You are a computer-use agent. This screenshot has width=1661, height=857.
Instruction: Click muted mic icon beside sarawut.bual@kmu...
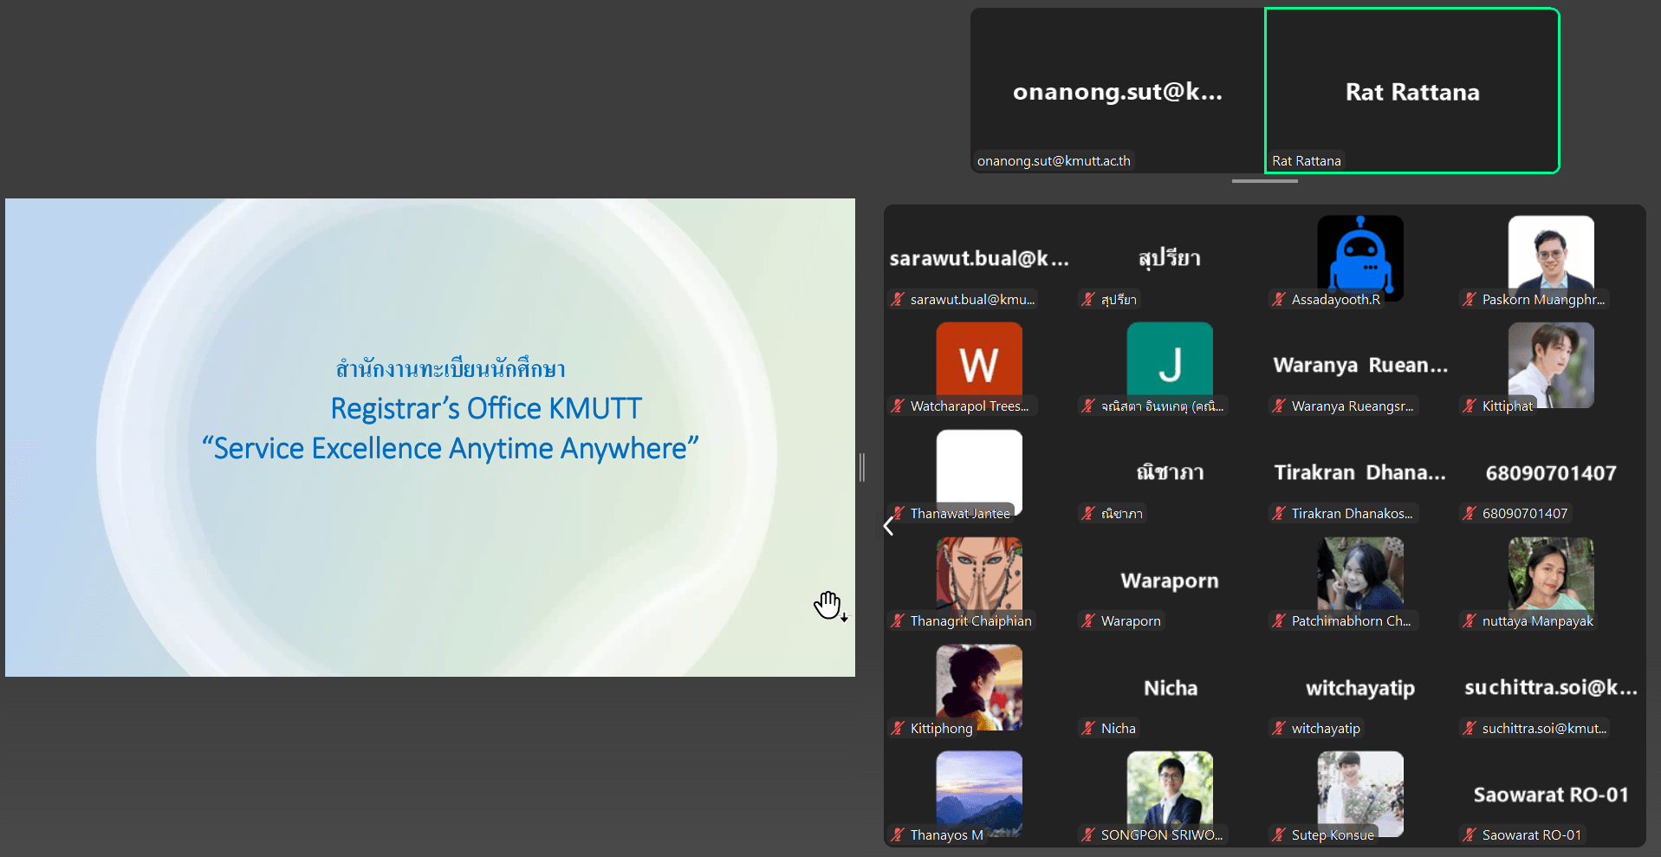tap(898, 300)
